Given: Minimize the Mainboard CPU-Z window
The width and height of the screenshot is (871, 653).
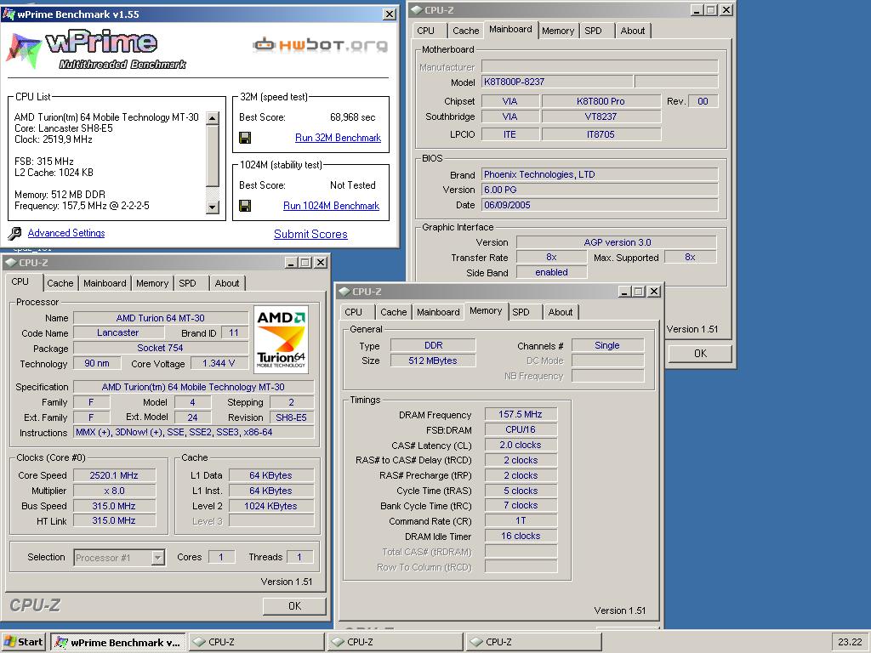Looking at the screenshot, I should click(x=697, y=10).
